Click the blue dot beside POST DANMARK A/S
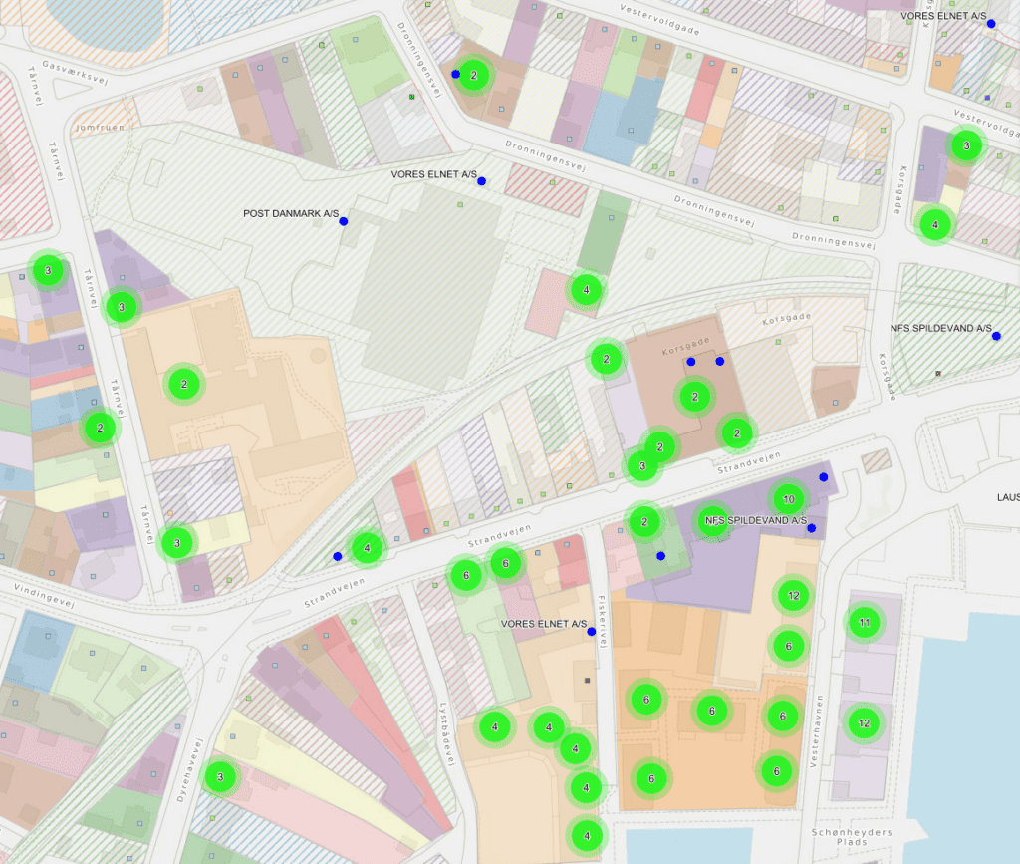 point(344,221)
